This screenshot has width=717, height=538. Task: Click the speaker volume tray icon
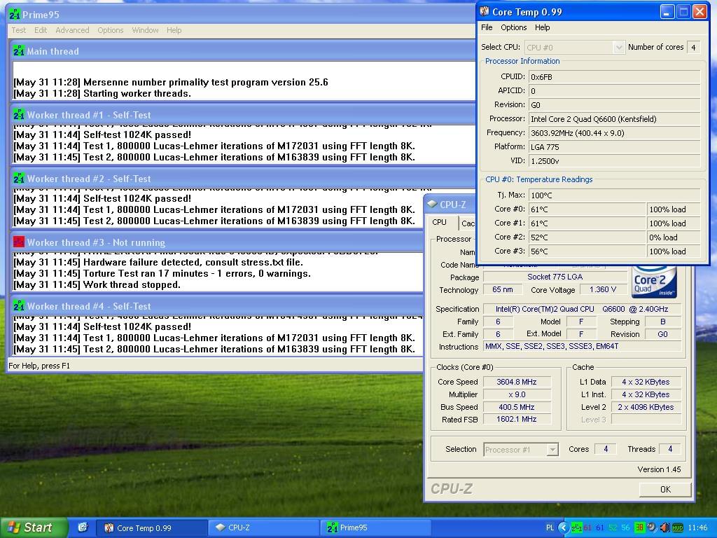(664, 527)
